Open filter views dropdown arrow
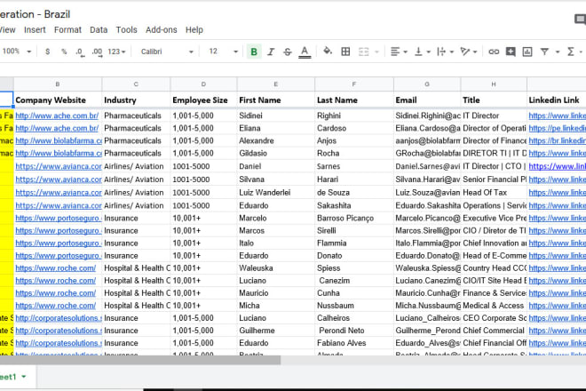The width and height of the screenshot is (586, 391). point(558,52)
